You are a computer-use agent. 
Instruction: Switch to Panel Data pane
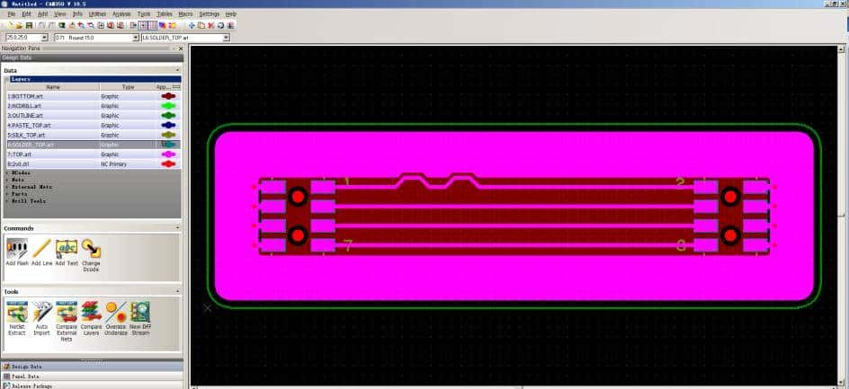[x=27, y=376]
